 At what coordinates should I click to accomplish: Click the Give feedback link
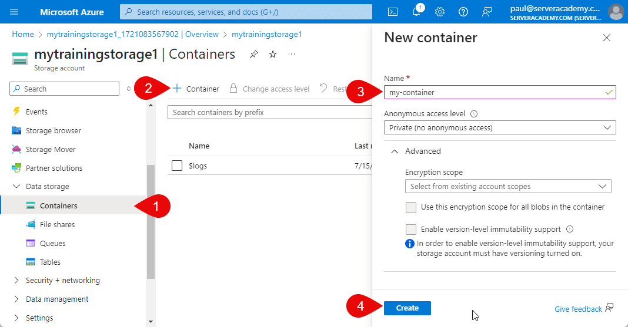click(x=578, y=309)
